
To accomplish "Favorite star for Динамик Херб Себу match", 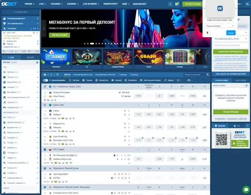I will (x=45, y=140).
